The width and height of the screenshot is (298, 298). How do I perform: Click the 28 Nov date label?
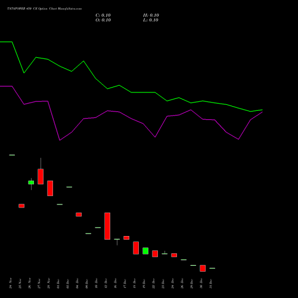pyautogui.click(x=49, y=283)
